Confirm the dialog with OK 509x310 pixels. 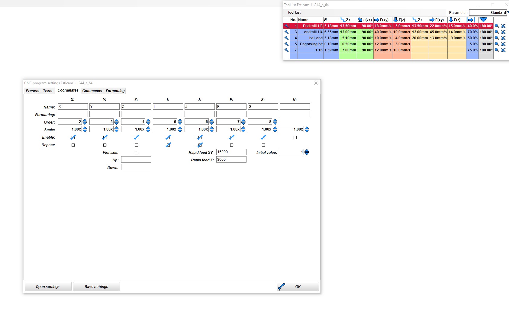(298, 286)
